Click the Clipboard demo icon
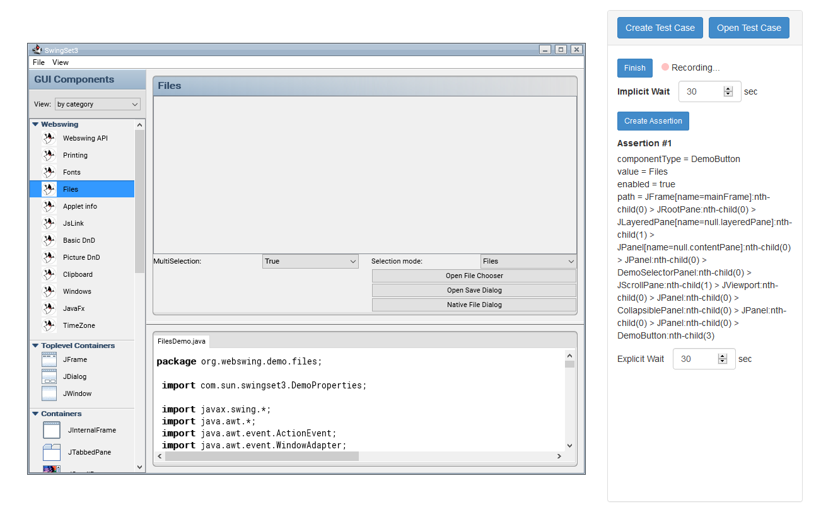 49,274
